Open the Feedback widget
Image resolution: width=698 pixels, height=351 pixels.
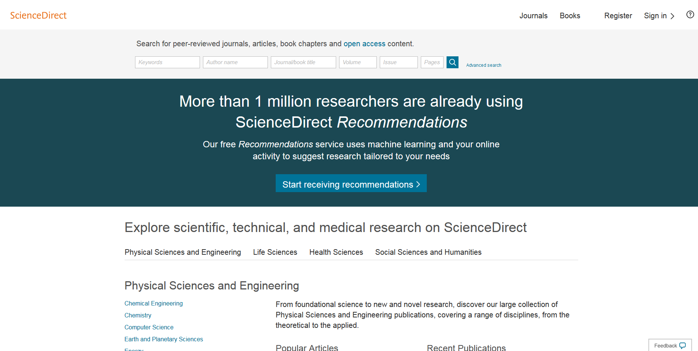coord(670,345)
